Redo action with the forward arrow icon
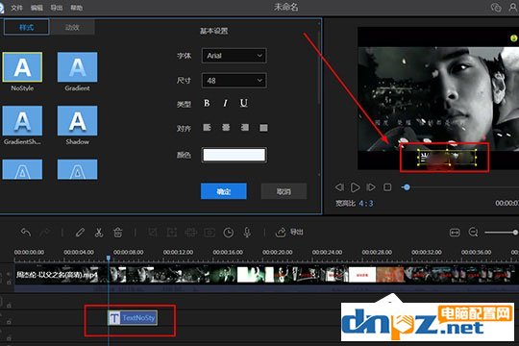The height and width of the screenshot is (346, 519). coord(44,233)
